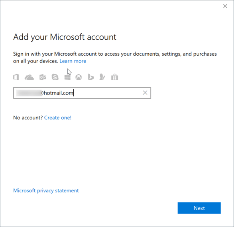Click the Next button
This screenshot has height=227, width=234.
pyautogui.click(x=199, y=208)
